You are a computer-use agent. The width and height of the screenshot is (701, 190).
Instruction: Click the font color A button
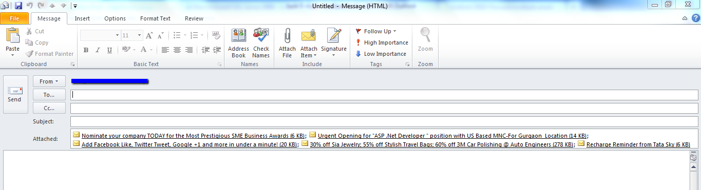coord(143,50)
